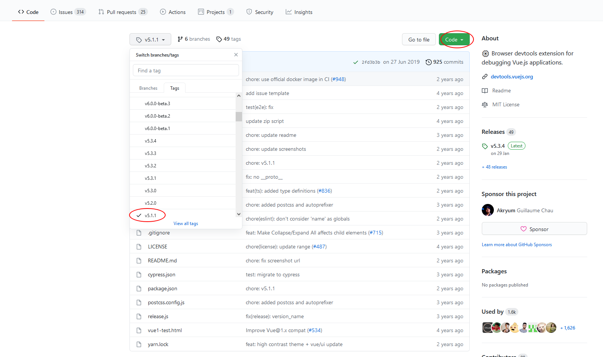Click the branches icon showing 6 branches
This screenshot has width=603, height=357.
(180, 39)
